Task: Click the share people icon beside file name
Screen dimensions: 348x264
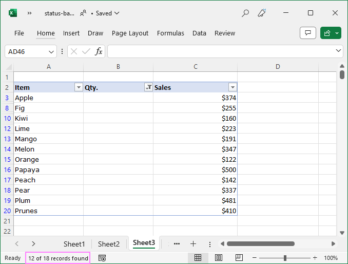Action: pos(83,13)
